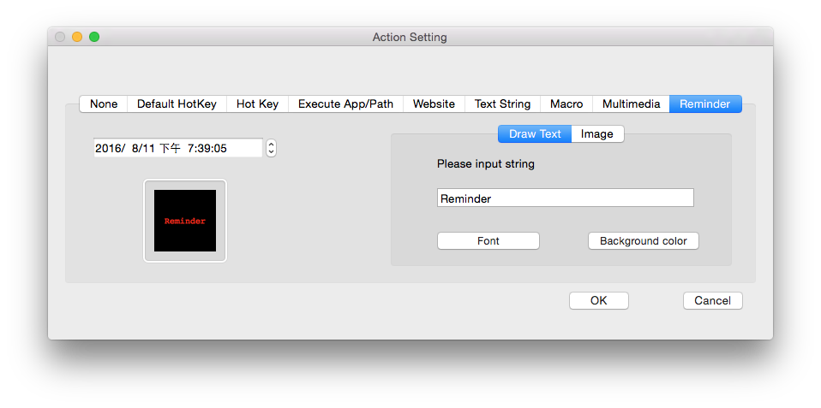
Task: Select the Hot Key tab
Action: (257, 103)
